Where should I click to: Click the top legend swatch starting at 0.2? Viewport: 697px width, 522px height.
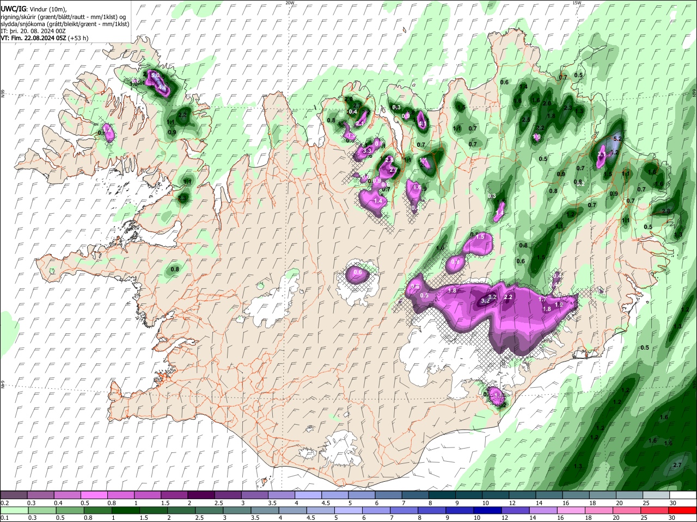point(14,495)
